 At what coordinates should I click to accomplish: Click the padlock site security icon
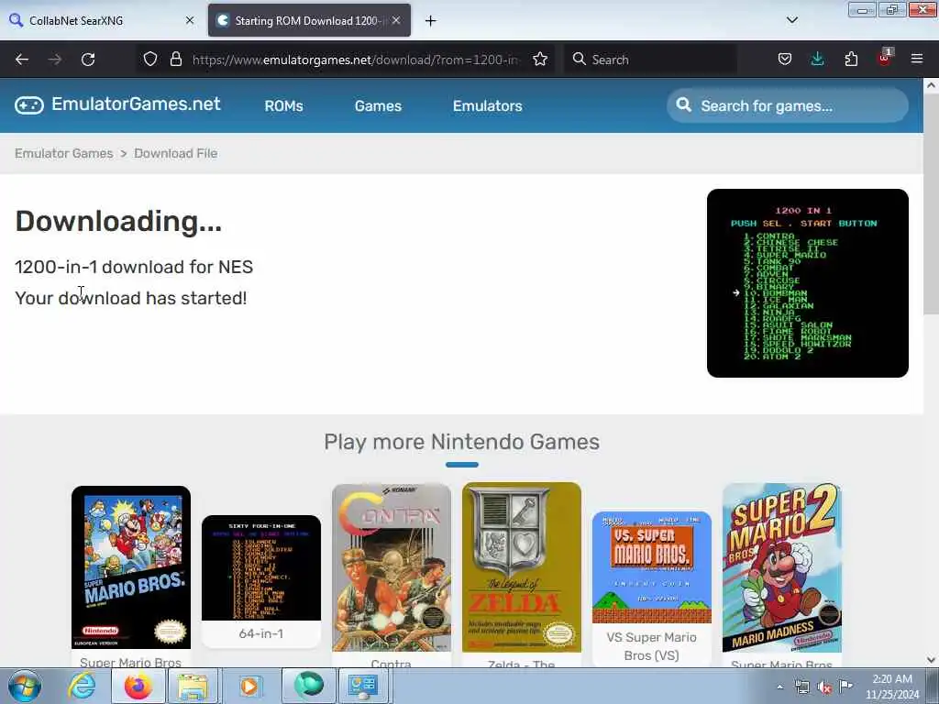pos(175,59)
